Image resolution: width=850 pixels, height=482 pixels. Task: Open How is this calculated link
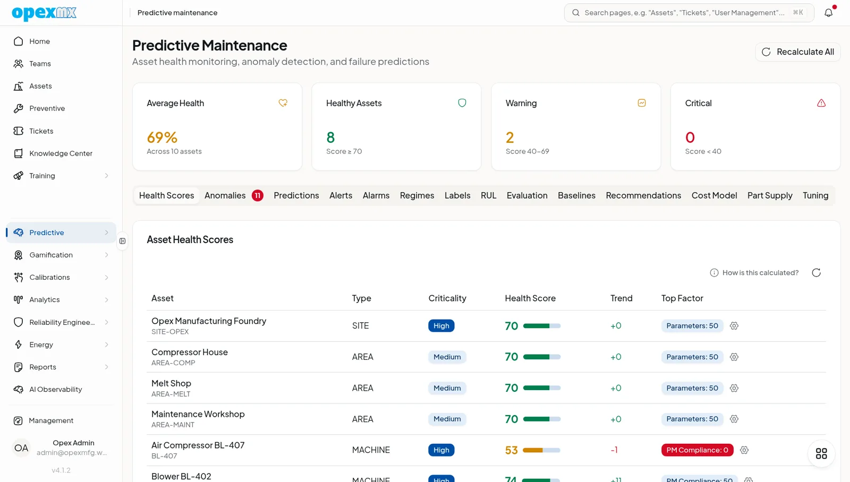(x=754, y=273)
